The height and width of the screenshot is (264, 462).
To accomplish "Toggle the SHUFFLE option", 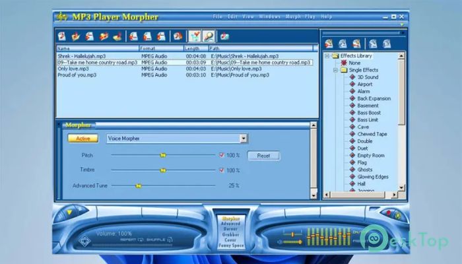I will point(159,240).
